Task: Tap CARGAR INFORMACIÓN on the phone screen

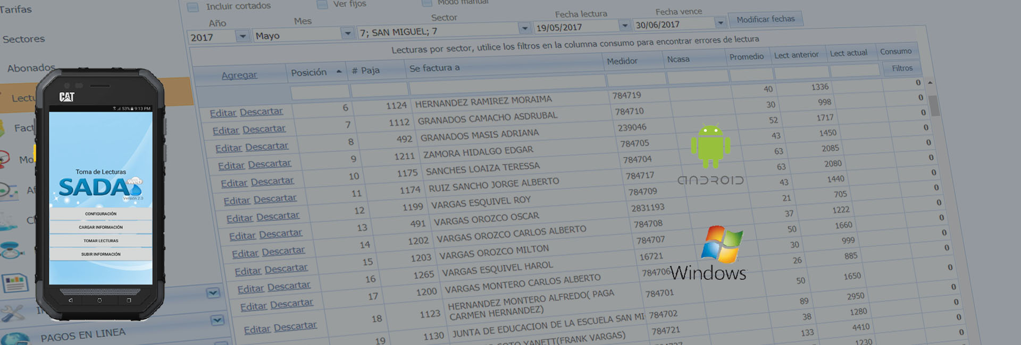Action: (x=101, y=227)
